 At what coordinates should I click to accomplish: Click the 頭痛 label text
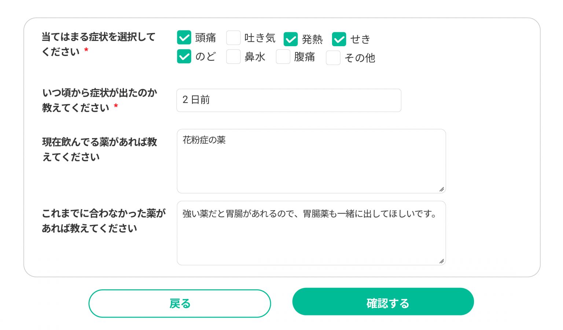[206, 37]
